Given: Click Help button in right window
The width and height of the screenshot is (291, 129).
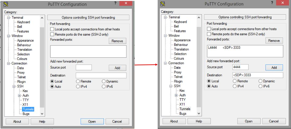Looking at the screenshot, I should click(199, 121).
